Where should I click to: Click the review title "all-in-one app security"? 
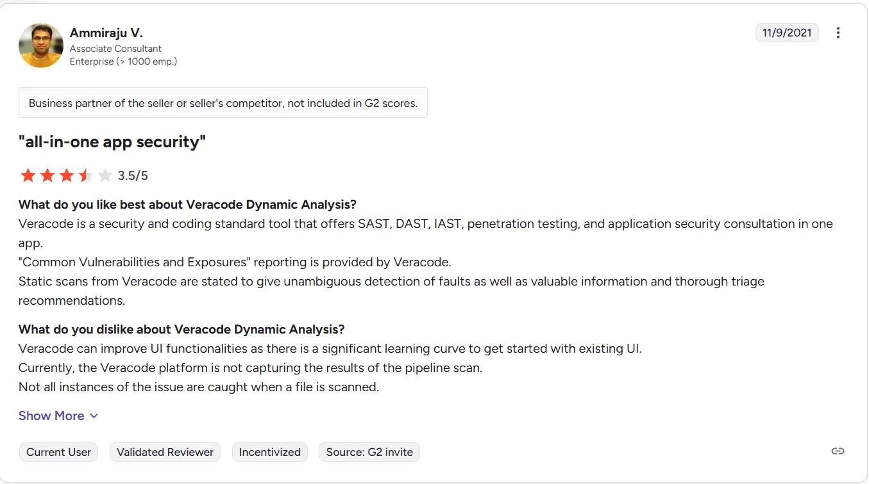pos(112,141)
